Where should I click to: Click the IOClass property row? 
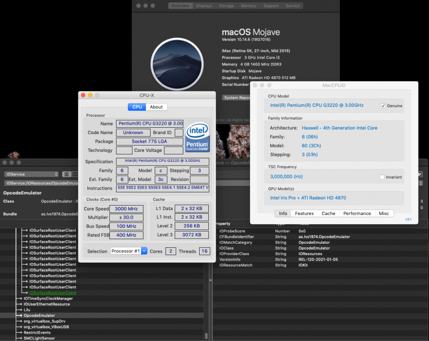point(321,248)
